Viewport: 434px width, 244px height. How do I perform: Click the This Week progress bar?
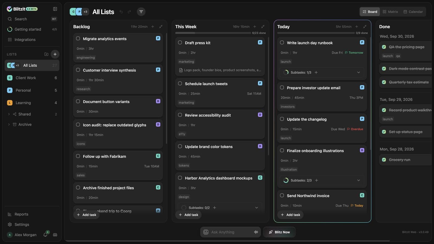(213, 33)
